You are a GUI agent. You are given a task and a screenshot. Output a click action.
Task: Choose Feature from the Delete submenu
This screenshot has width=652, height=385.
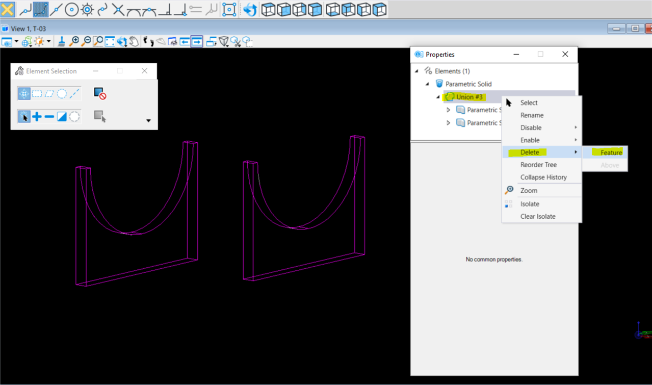[x=610, y=152]
